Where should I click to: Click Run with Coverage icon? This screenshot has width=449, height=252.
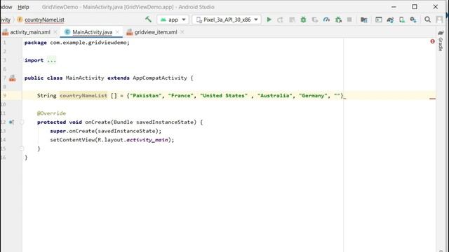click(x=315, y=20)
